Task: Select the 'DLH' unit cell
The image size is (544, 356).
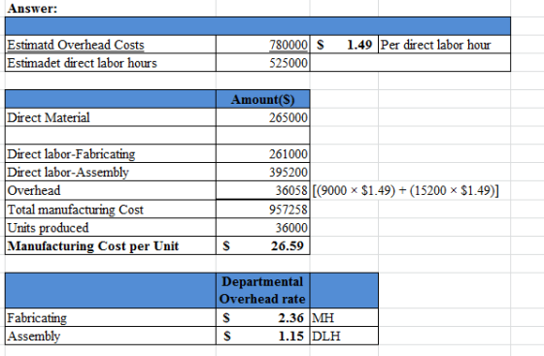Action: pos(344,336)
